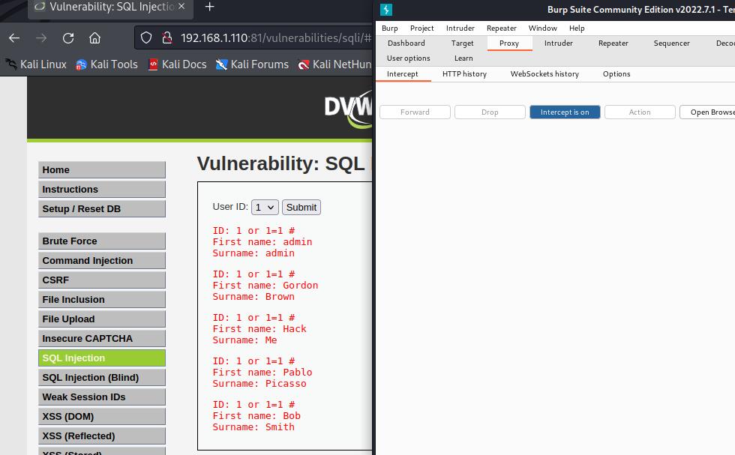Switch to the Intruder tool tab
This screenshot has width=735, height=455.
[x=558, y=43]
